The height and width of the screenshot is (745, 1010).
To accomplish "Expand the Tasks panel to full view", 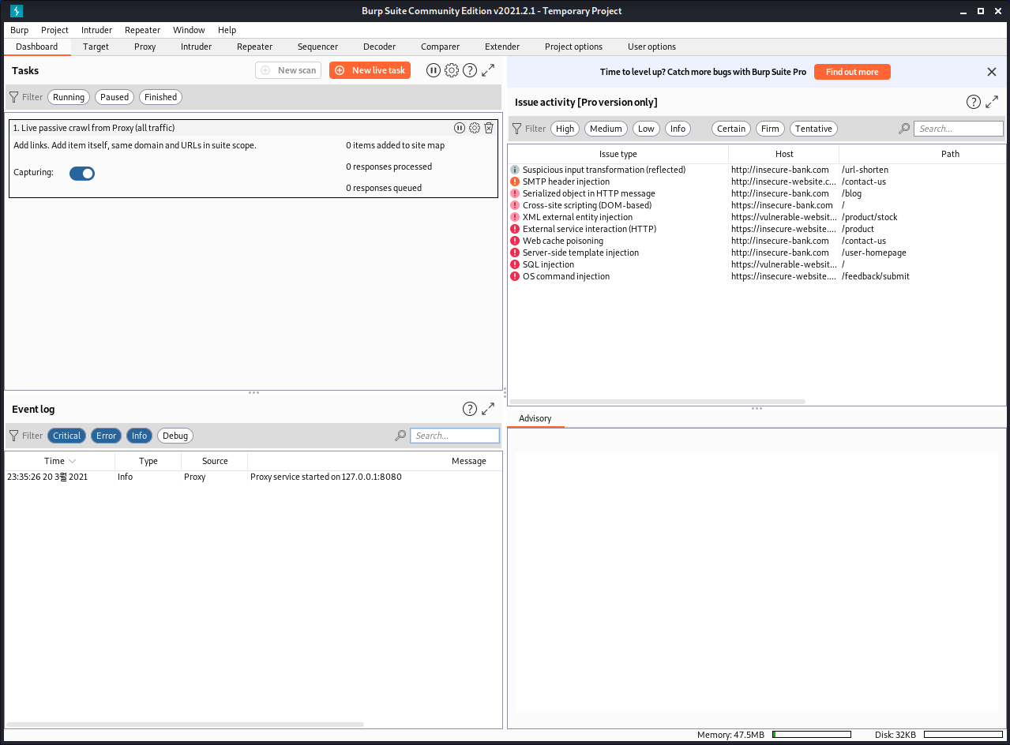I will tap(488, 70).
